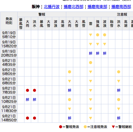Image resolution: width=133 pixels, height=132 pixels.
Task: Click the 9月21日 14時50分 row time
Action: (9, 118)
